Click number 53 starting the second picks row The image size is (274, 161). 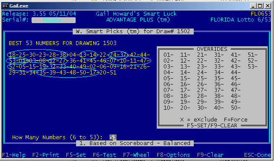(x=12, y=61)
